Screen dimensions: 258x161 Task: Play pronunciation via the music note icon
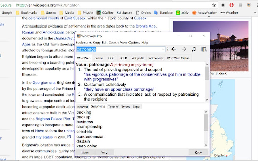[193, 49]
